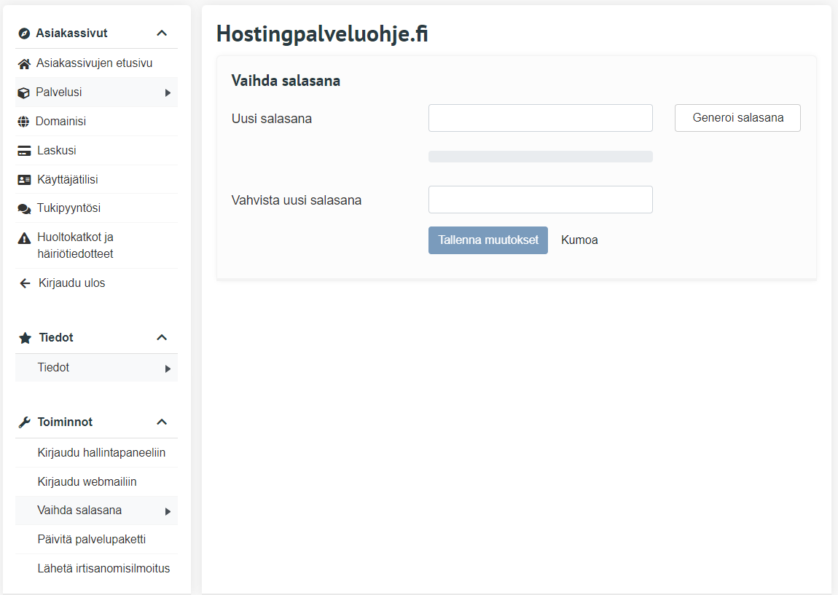This screenshot has height=595, width=838.
Task: Click the Asiakassivut section heading
Action: pyautogui.click(x=71, y=33)
